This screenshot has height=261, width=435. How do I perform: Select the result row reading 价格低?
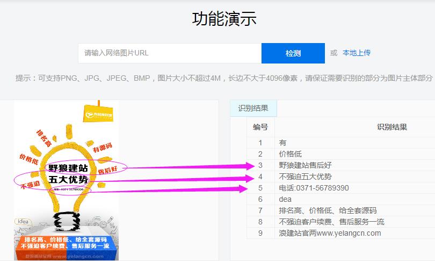tap(291, 154)
